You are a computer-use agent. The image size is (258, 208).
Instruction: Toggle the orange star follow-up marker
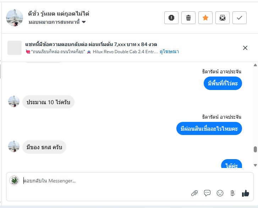click(x=205, y=18)
